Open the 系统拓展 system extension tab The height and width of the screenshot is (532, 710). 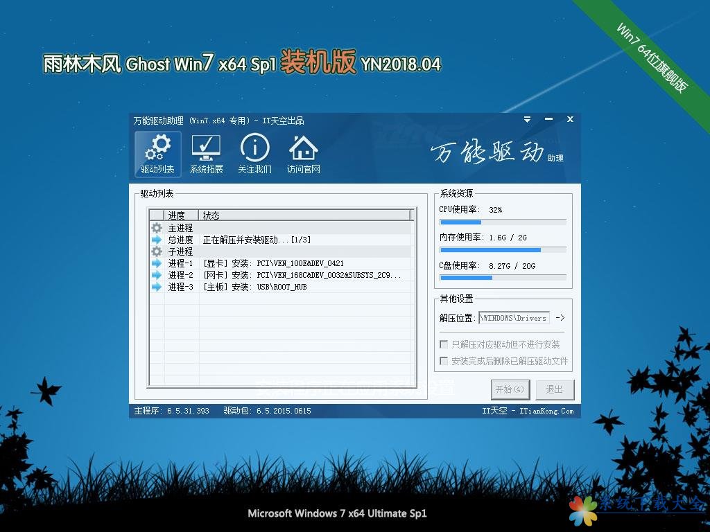pyautogui.click(x=206, y=154)
